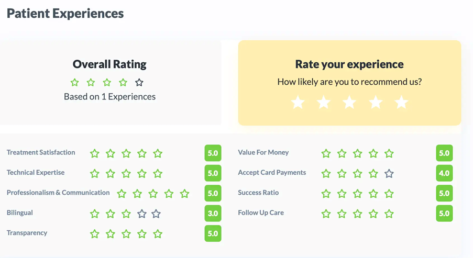The width and height of the screenshot is (473, 258).
Task: Click the 5.0 badge next to Value For Money
Action: click(x=444, y=153)
